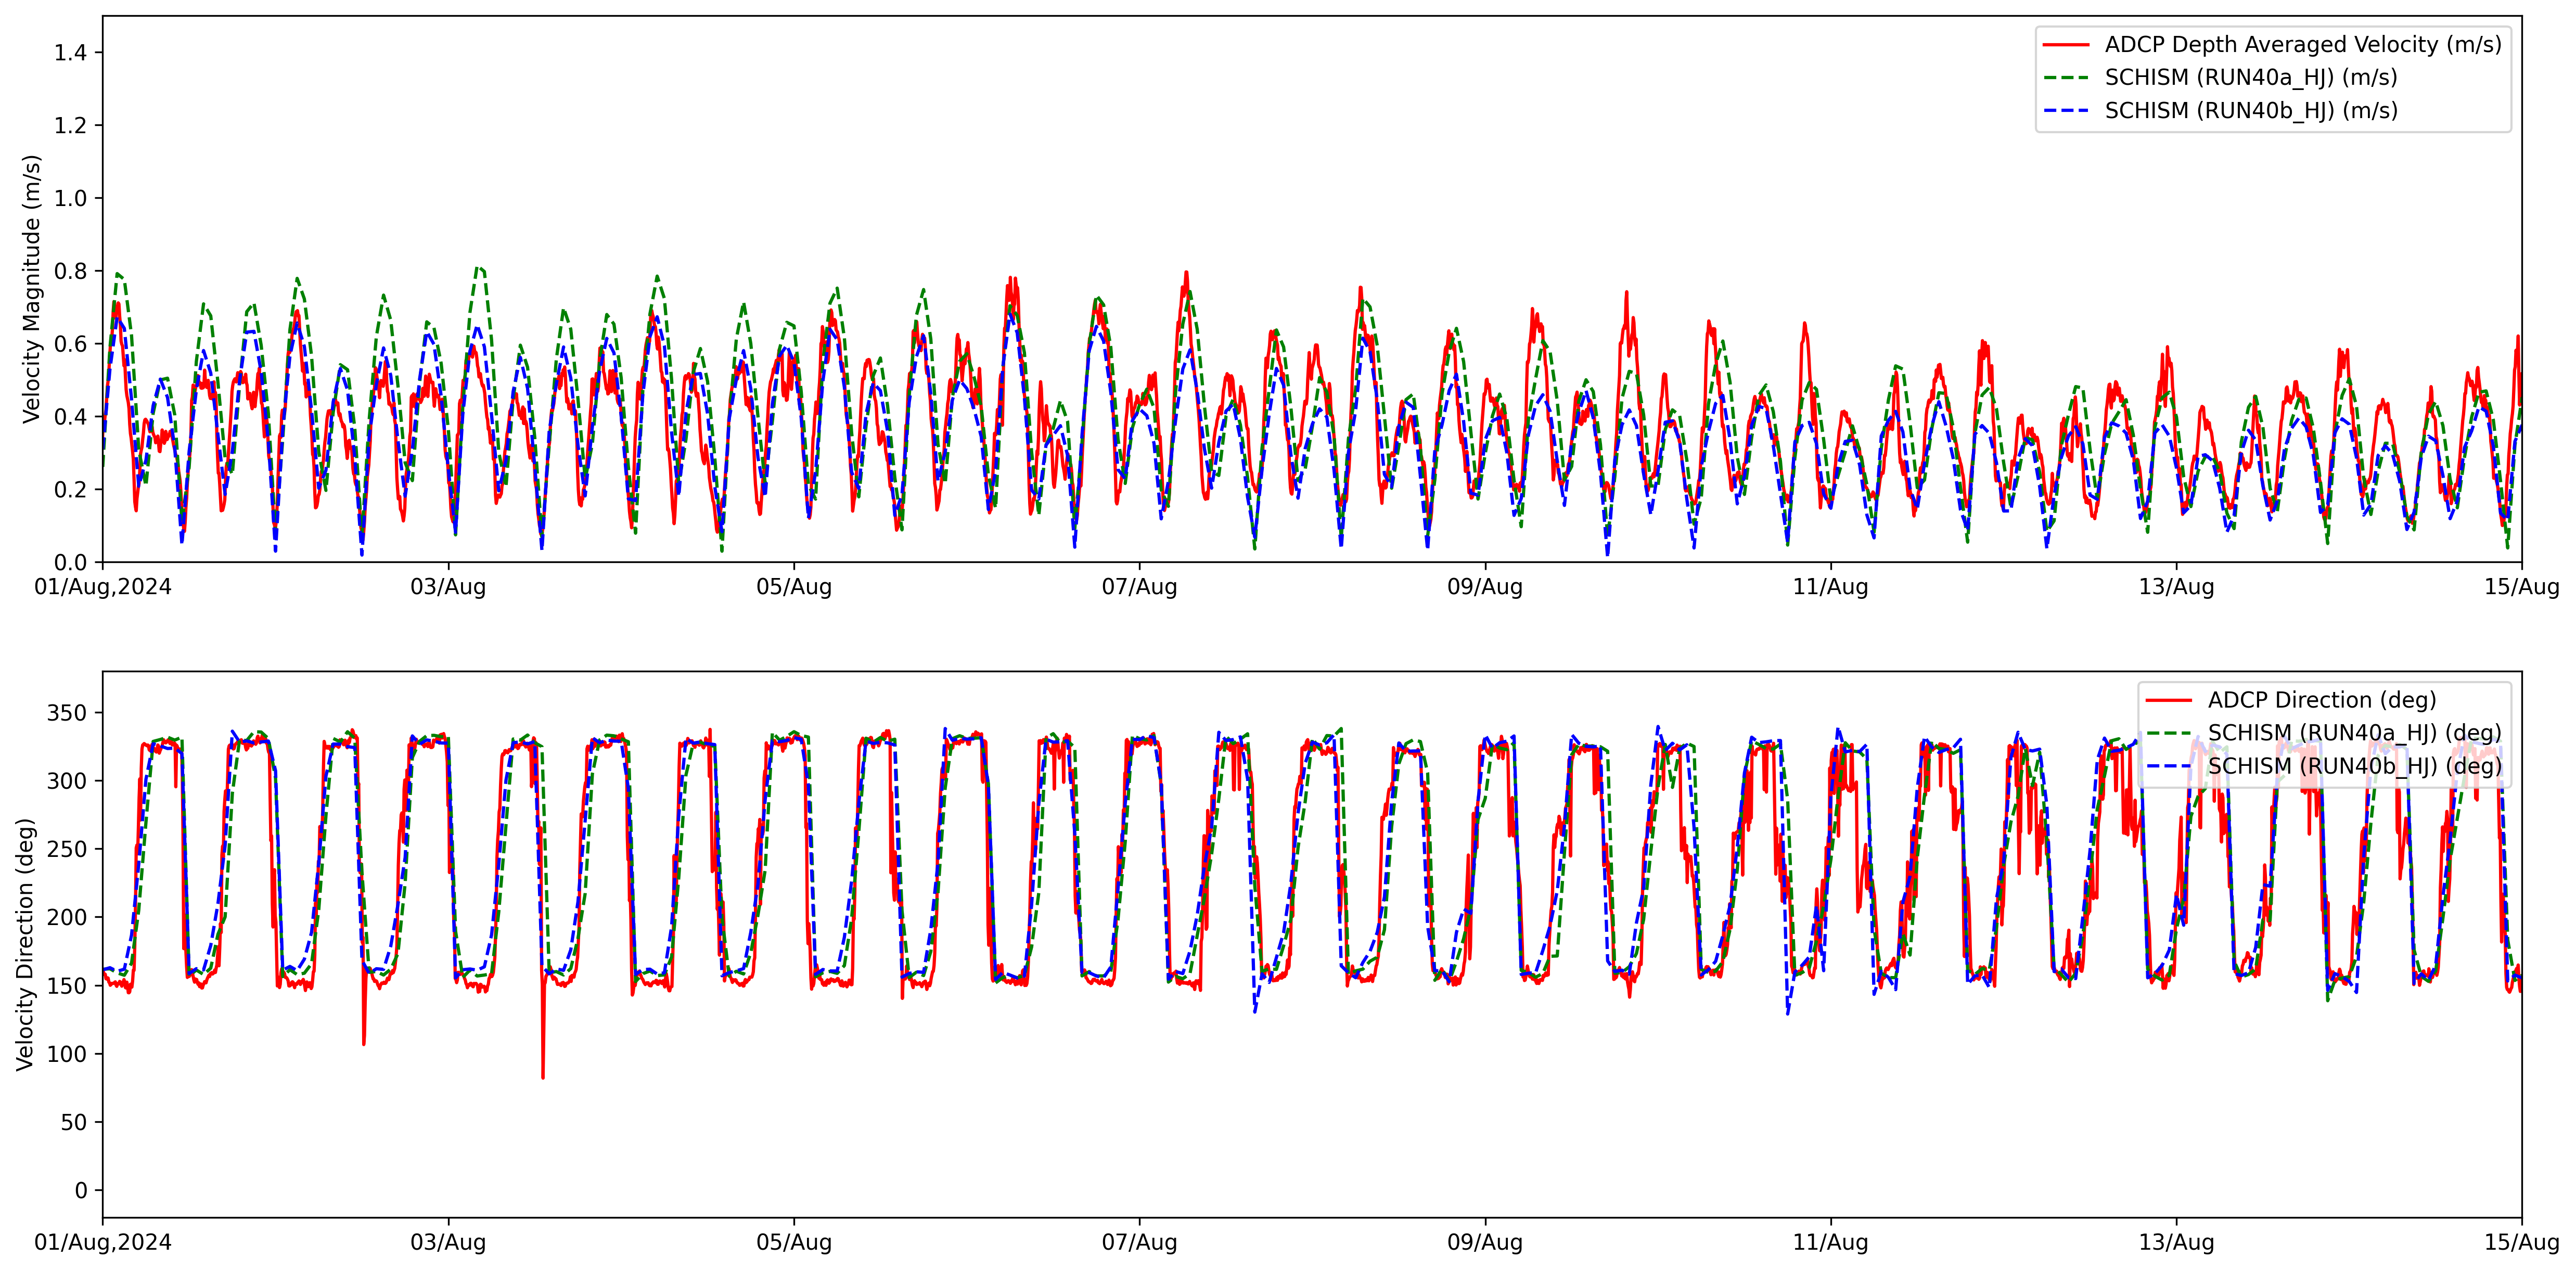
Task: Click the 0.8 y-axis tick on velocity chart
Action: coord(70,271)
